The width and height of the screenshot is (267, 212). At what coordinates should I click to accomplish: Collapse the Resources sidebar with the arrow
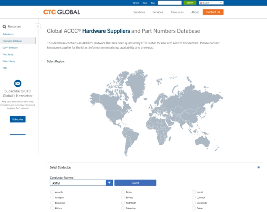tap(38, 26)
